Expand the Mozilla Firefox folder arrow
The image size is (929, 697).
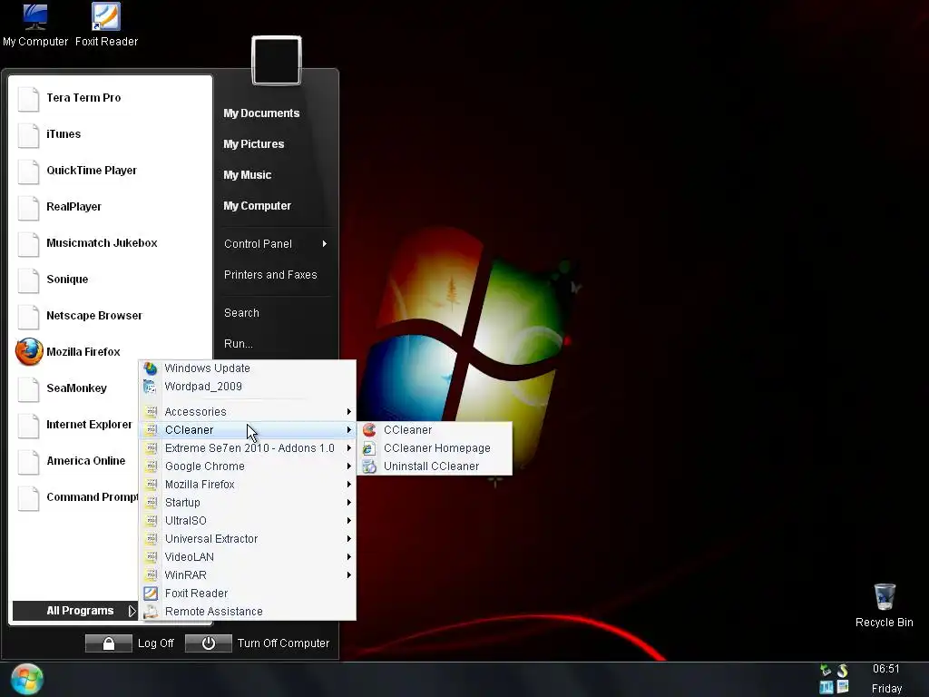tap(349, 485)
